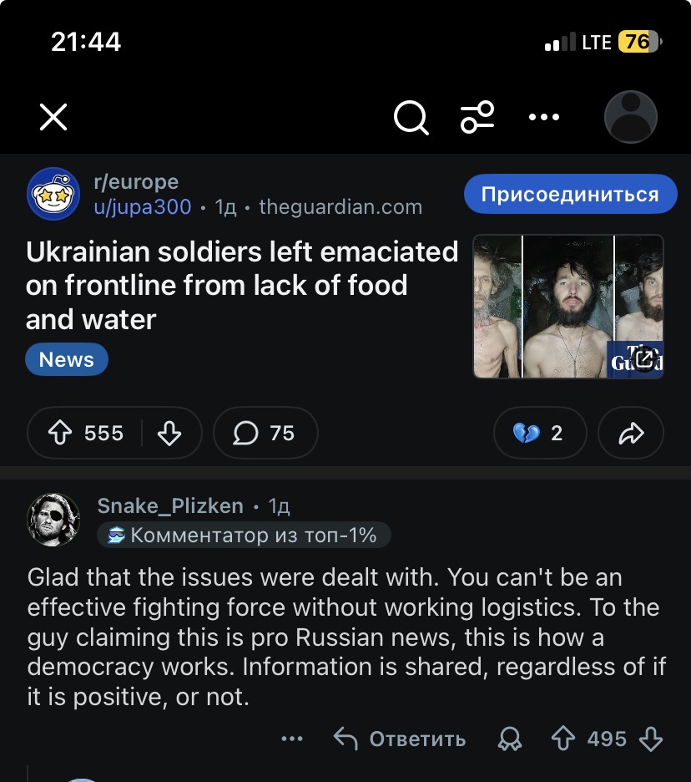Screen dimensions: 691x782
Task: Upvote the post with 555 votes
Action: pyautogui.click(x=61, y=433)
